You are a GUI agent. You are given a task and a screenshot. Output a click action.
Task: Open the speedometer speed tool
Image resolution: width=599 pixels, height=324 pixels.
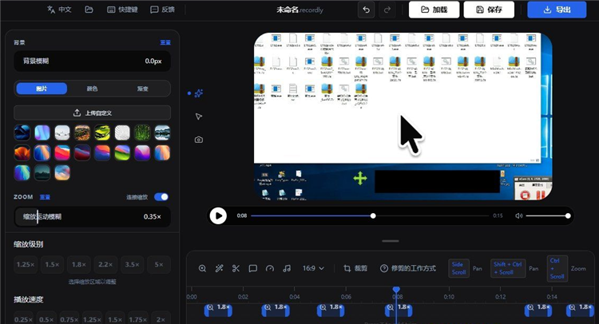click(x=270, y=269)
